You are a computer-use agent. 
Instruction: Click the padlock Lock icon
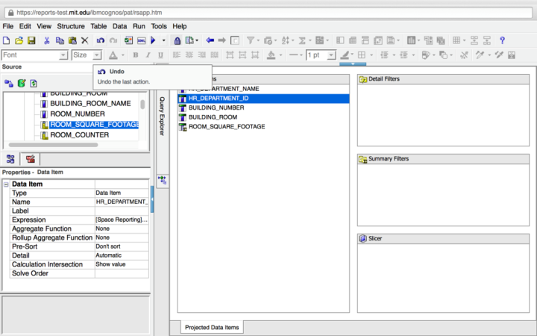(178, 40)
